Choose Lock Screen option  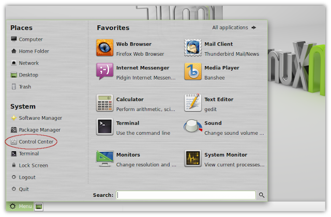click(x=33, y=165)
